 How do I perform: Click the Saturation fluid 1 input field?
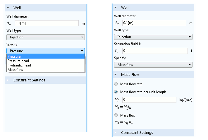pos(154,51)
